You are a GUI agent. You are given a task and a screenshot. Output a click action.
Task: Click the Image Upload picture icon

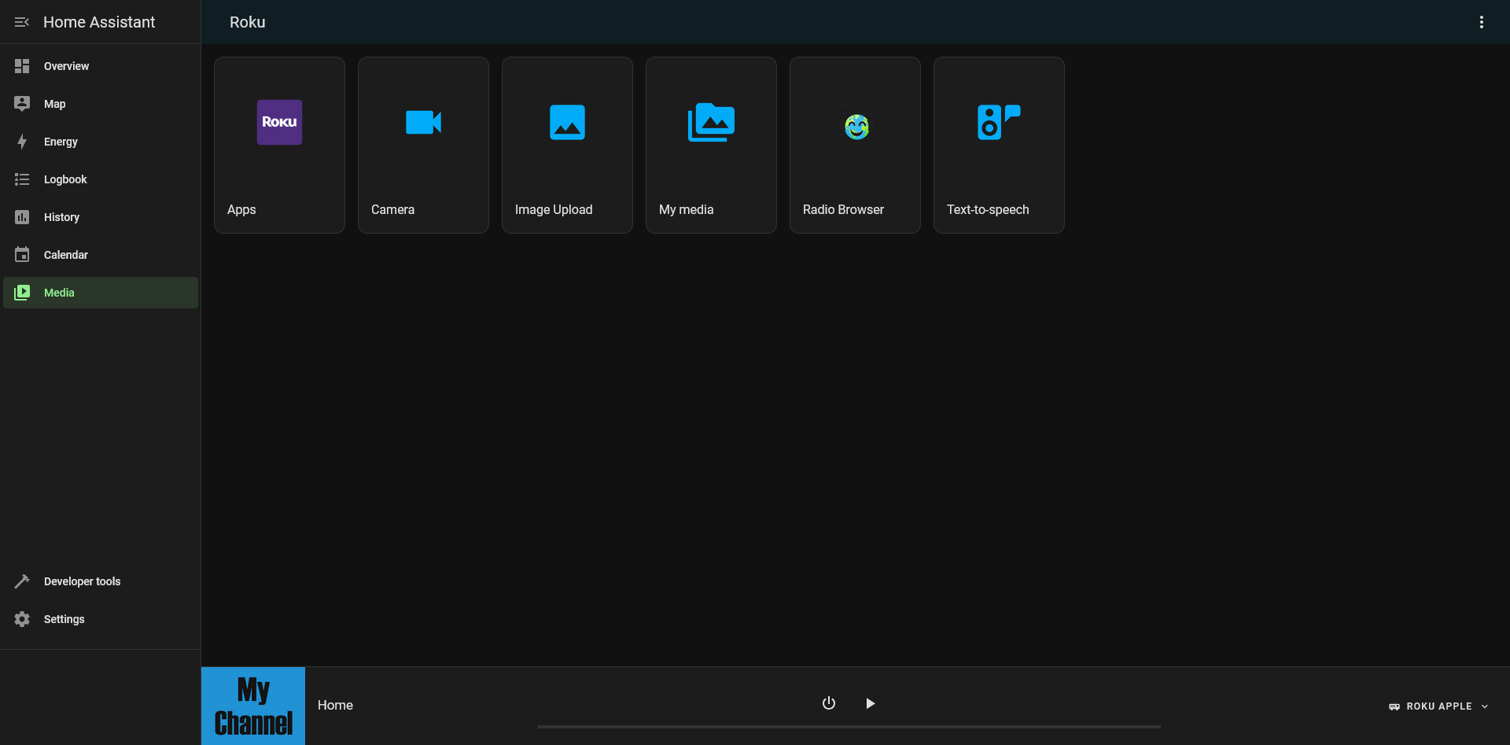[567, 122]
